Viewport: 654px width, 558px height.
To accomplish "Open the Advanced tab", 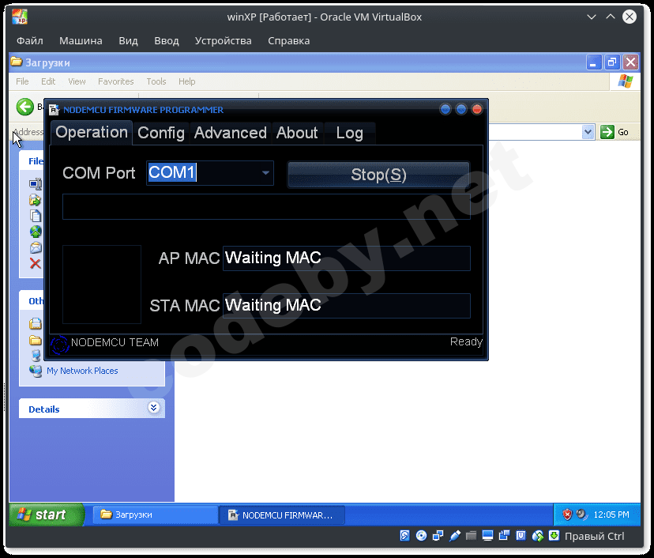I will (x=230, y=133).
